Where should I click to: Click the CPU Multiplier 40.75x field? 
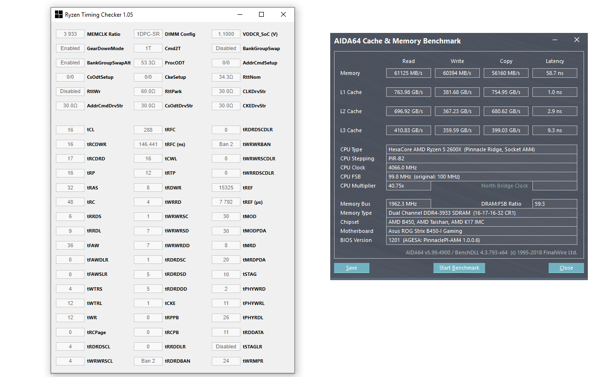pos(409,186)
